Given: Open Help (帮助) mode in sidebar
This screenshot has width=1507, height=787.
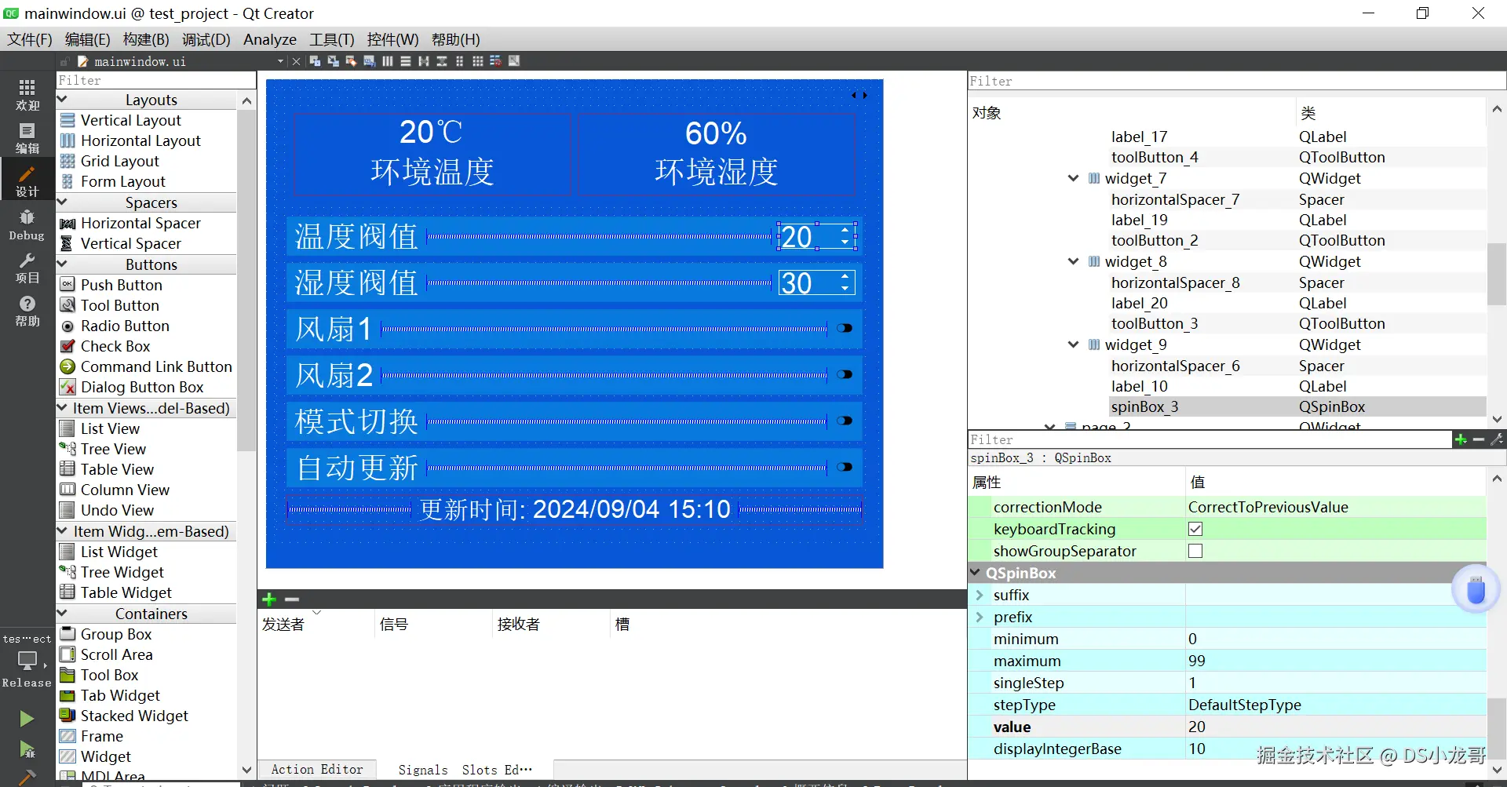Looking at the screenshot, I should pyautogui.click(x=27, y=311).
